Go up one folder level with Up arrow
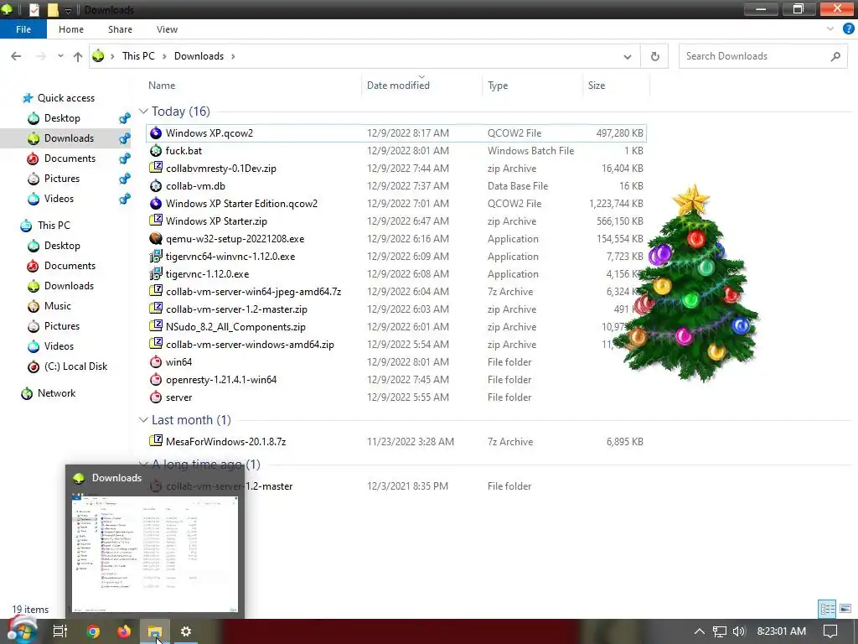 (78, 56)
